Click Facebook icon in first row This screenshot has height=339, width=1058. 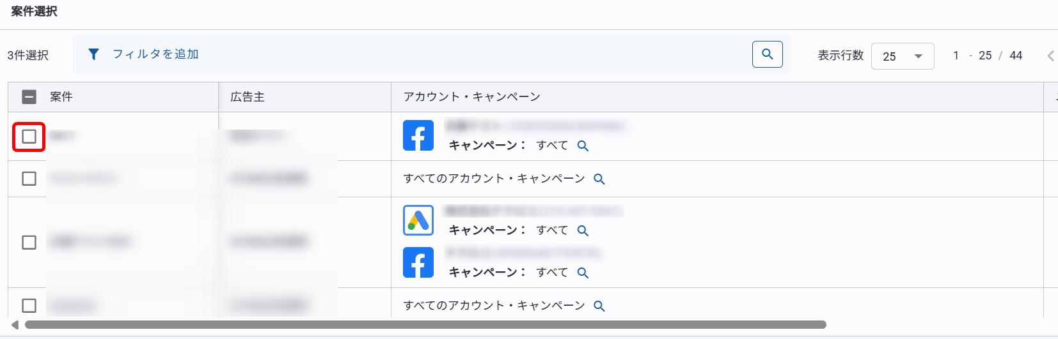[x=418, y=136]
